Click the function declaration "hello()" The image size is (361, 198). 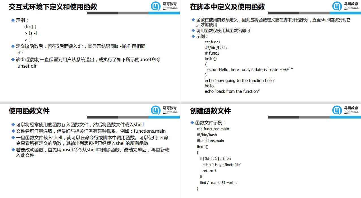pos(211,59)
